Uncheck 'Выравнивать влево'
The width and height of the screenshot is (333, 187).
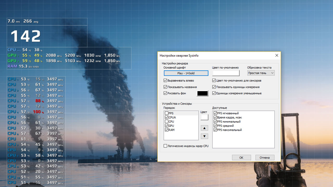pos(166,80)
